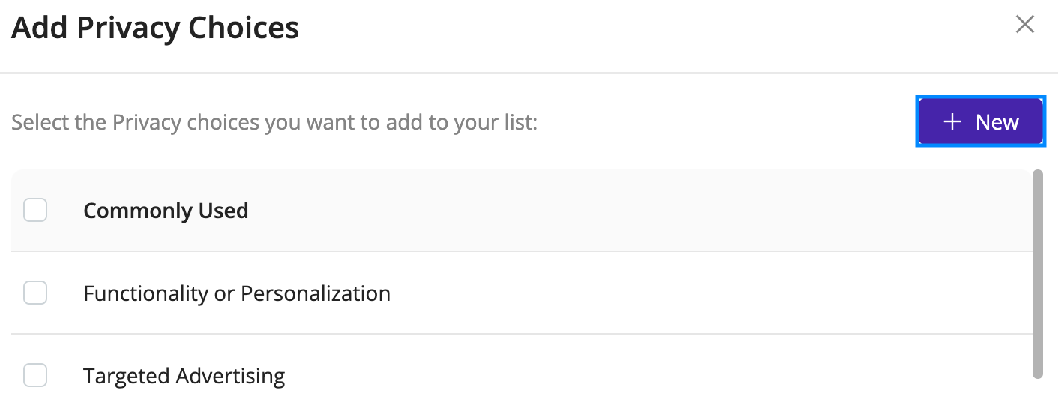The height and width of the screenshot is (414, 1058).
Task: Enable the Functionality or Personalization checkbox
Action: tap(35, 292)
